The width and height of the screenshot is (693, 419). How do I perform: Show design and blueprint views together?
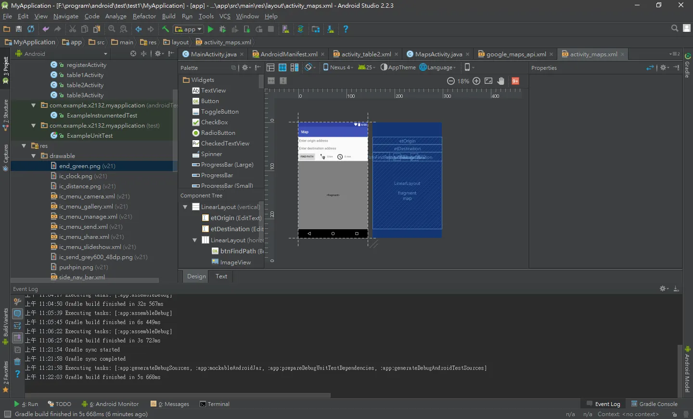tap(295, 67)
